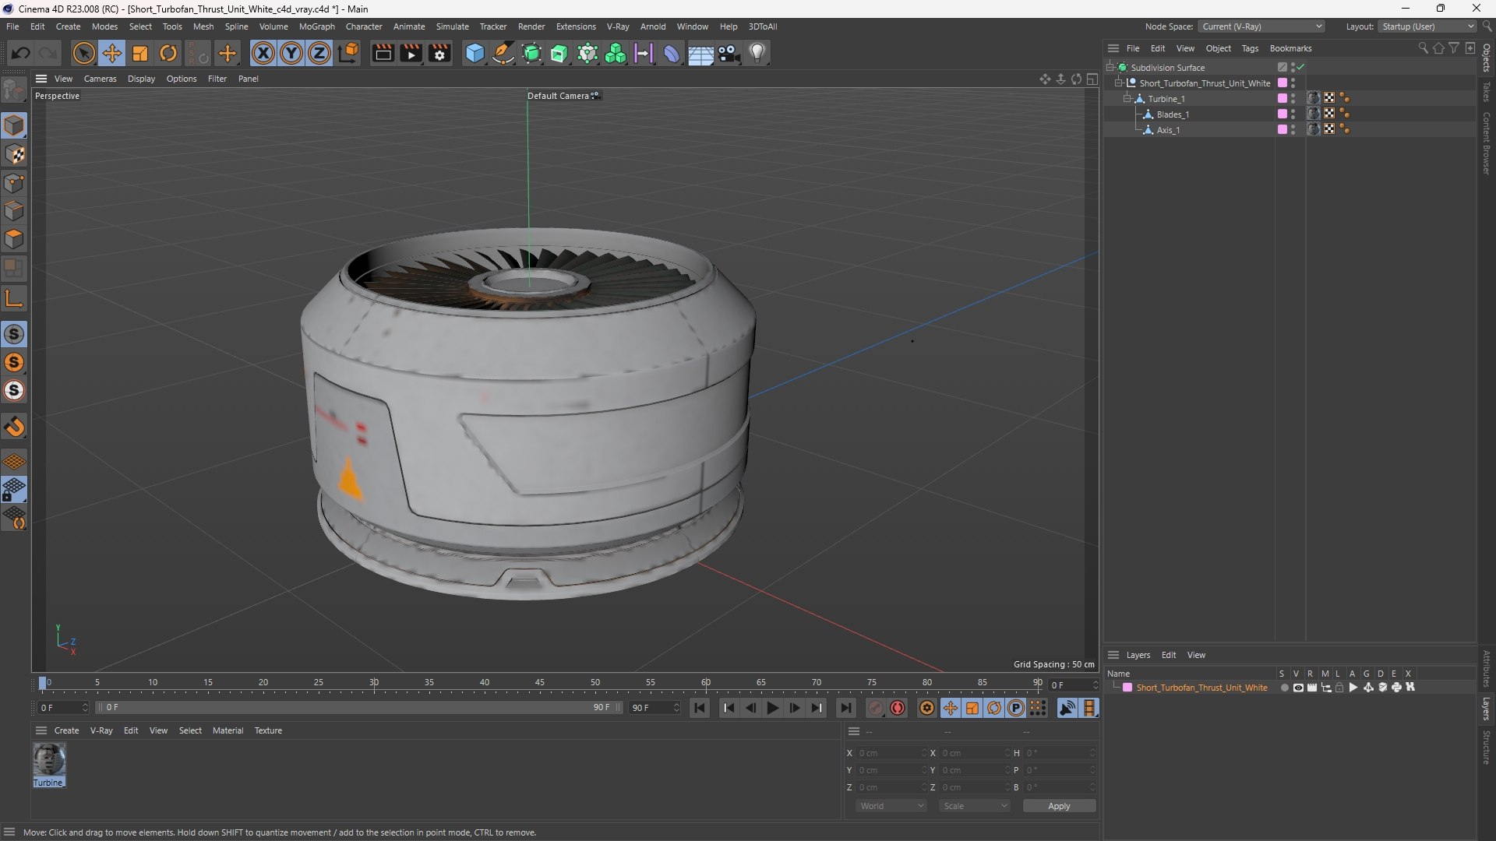Add a Cube primitive object
This screenshot has height=841, width=1496.
click(475, 53)
